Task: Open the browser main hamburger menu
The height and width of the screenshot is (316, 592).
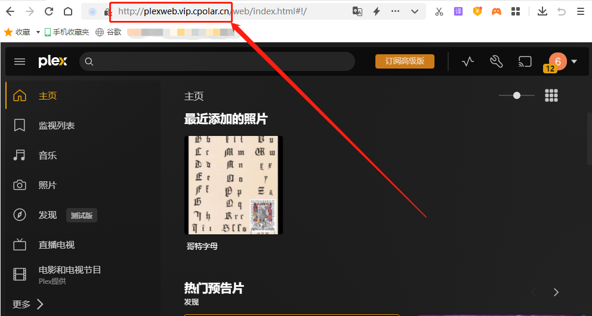Action: 581,12
